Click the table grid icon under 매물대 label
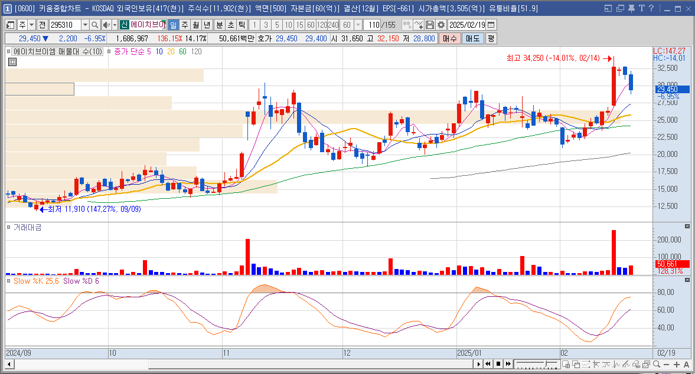Viewport: 695px width, 374px height. click(x=12, y=62)
